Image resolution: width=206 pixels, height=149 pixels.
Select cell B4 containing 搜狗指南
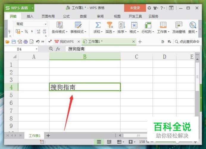[85, 87]
